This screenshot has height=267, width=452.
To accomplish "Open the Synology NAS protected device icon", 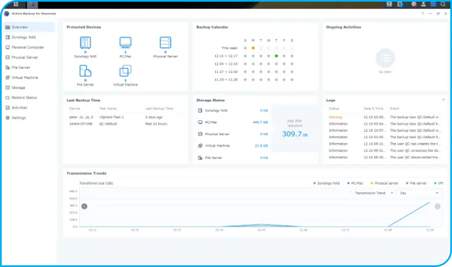I will [85, 43].
